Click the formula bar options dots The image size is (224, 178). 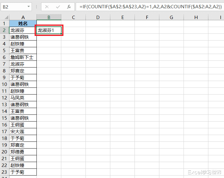(36, 7)
